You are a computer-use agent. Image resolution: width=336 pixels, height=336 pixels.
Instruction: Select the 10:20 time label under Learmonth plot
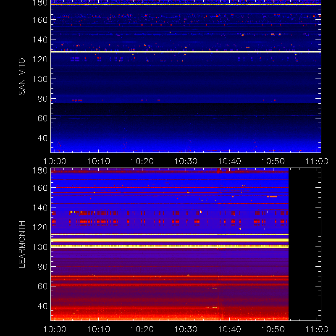coord(142,329)
